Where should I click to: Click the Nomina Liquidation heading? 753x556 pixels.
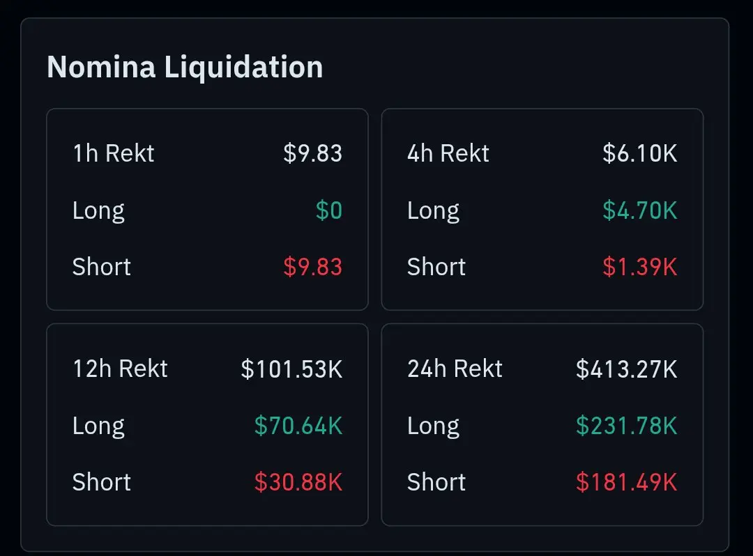(x=185, y=67)
